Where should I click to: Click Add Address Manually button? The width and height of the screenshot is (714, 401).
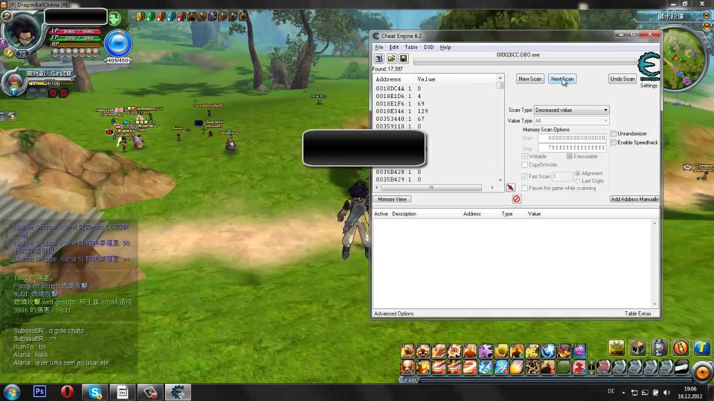[x=634, y=199]
